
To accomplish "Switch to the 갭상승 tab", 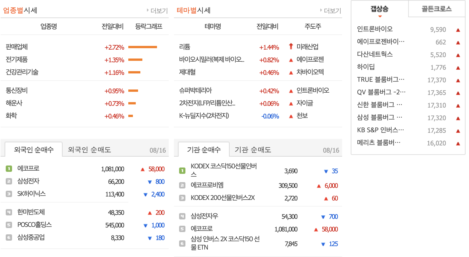I will (379, 9).
